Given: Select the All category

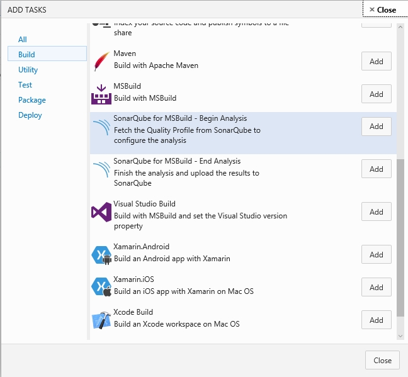Looking at the screenshot, I should point(23,40).
